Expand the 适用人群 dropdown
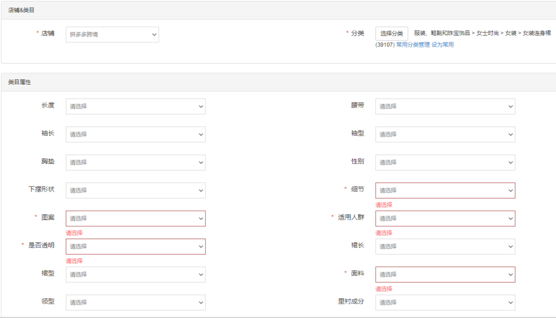The height and width of the screenshot is (318, 556). tap(445, 219)
